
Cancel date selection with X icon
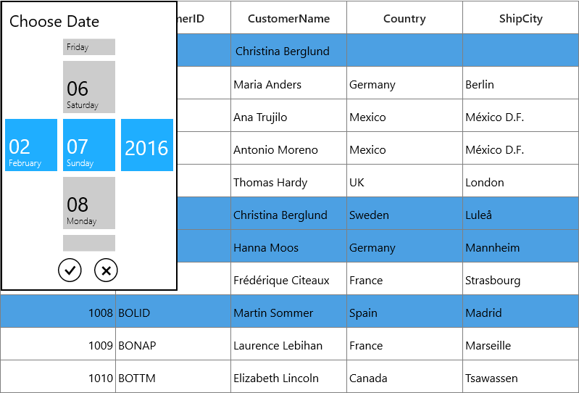106,270
